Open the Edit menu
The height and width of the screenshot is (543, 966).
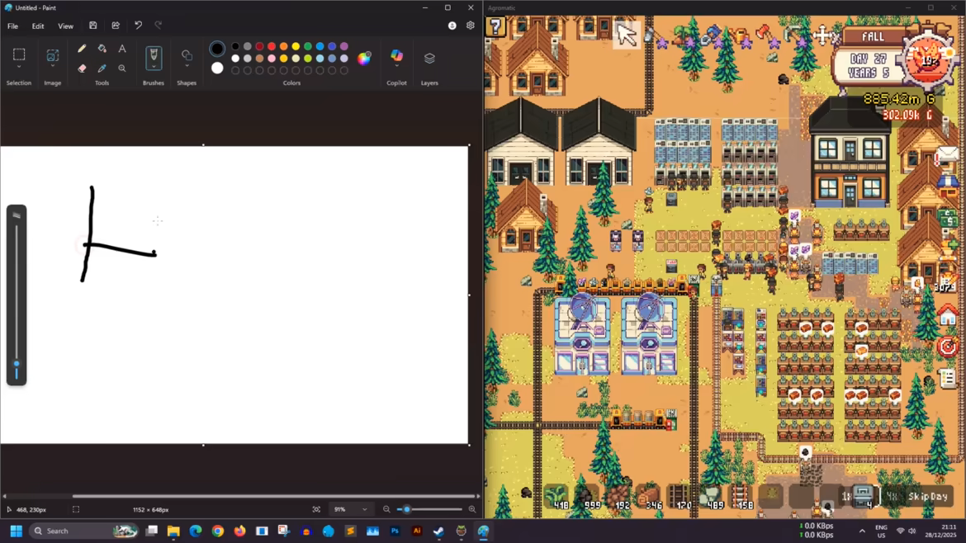(x=38, y=26)
